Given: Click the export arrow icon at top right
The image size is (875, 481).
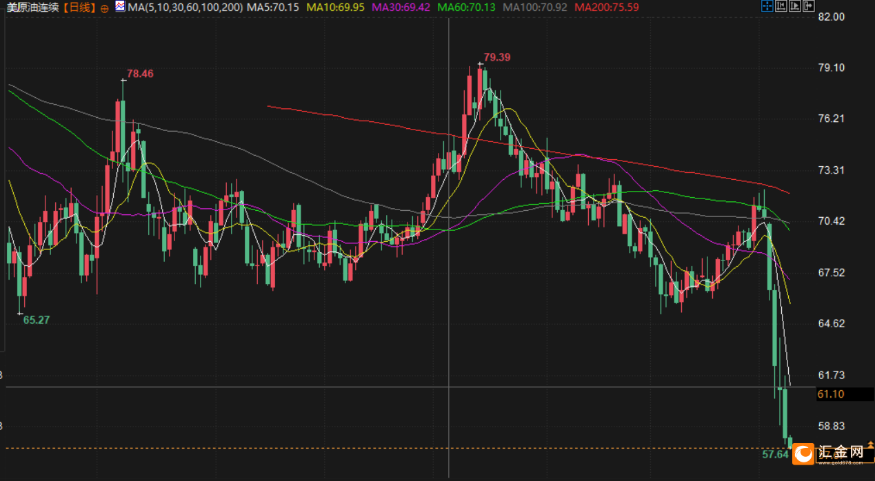Looking at the screenshot, I should click(807, 7).
